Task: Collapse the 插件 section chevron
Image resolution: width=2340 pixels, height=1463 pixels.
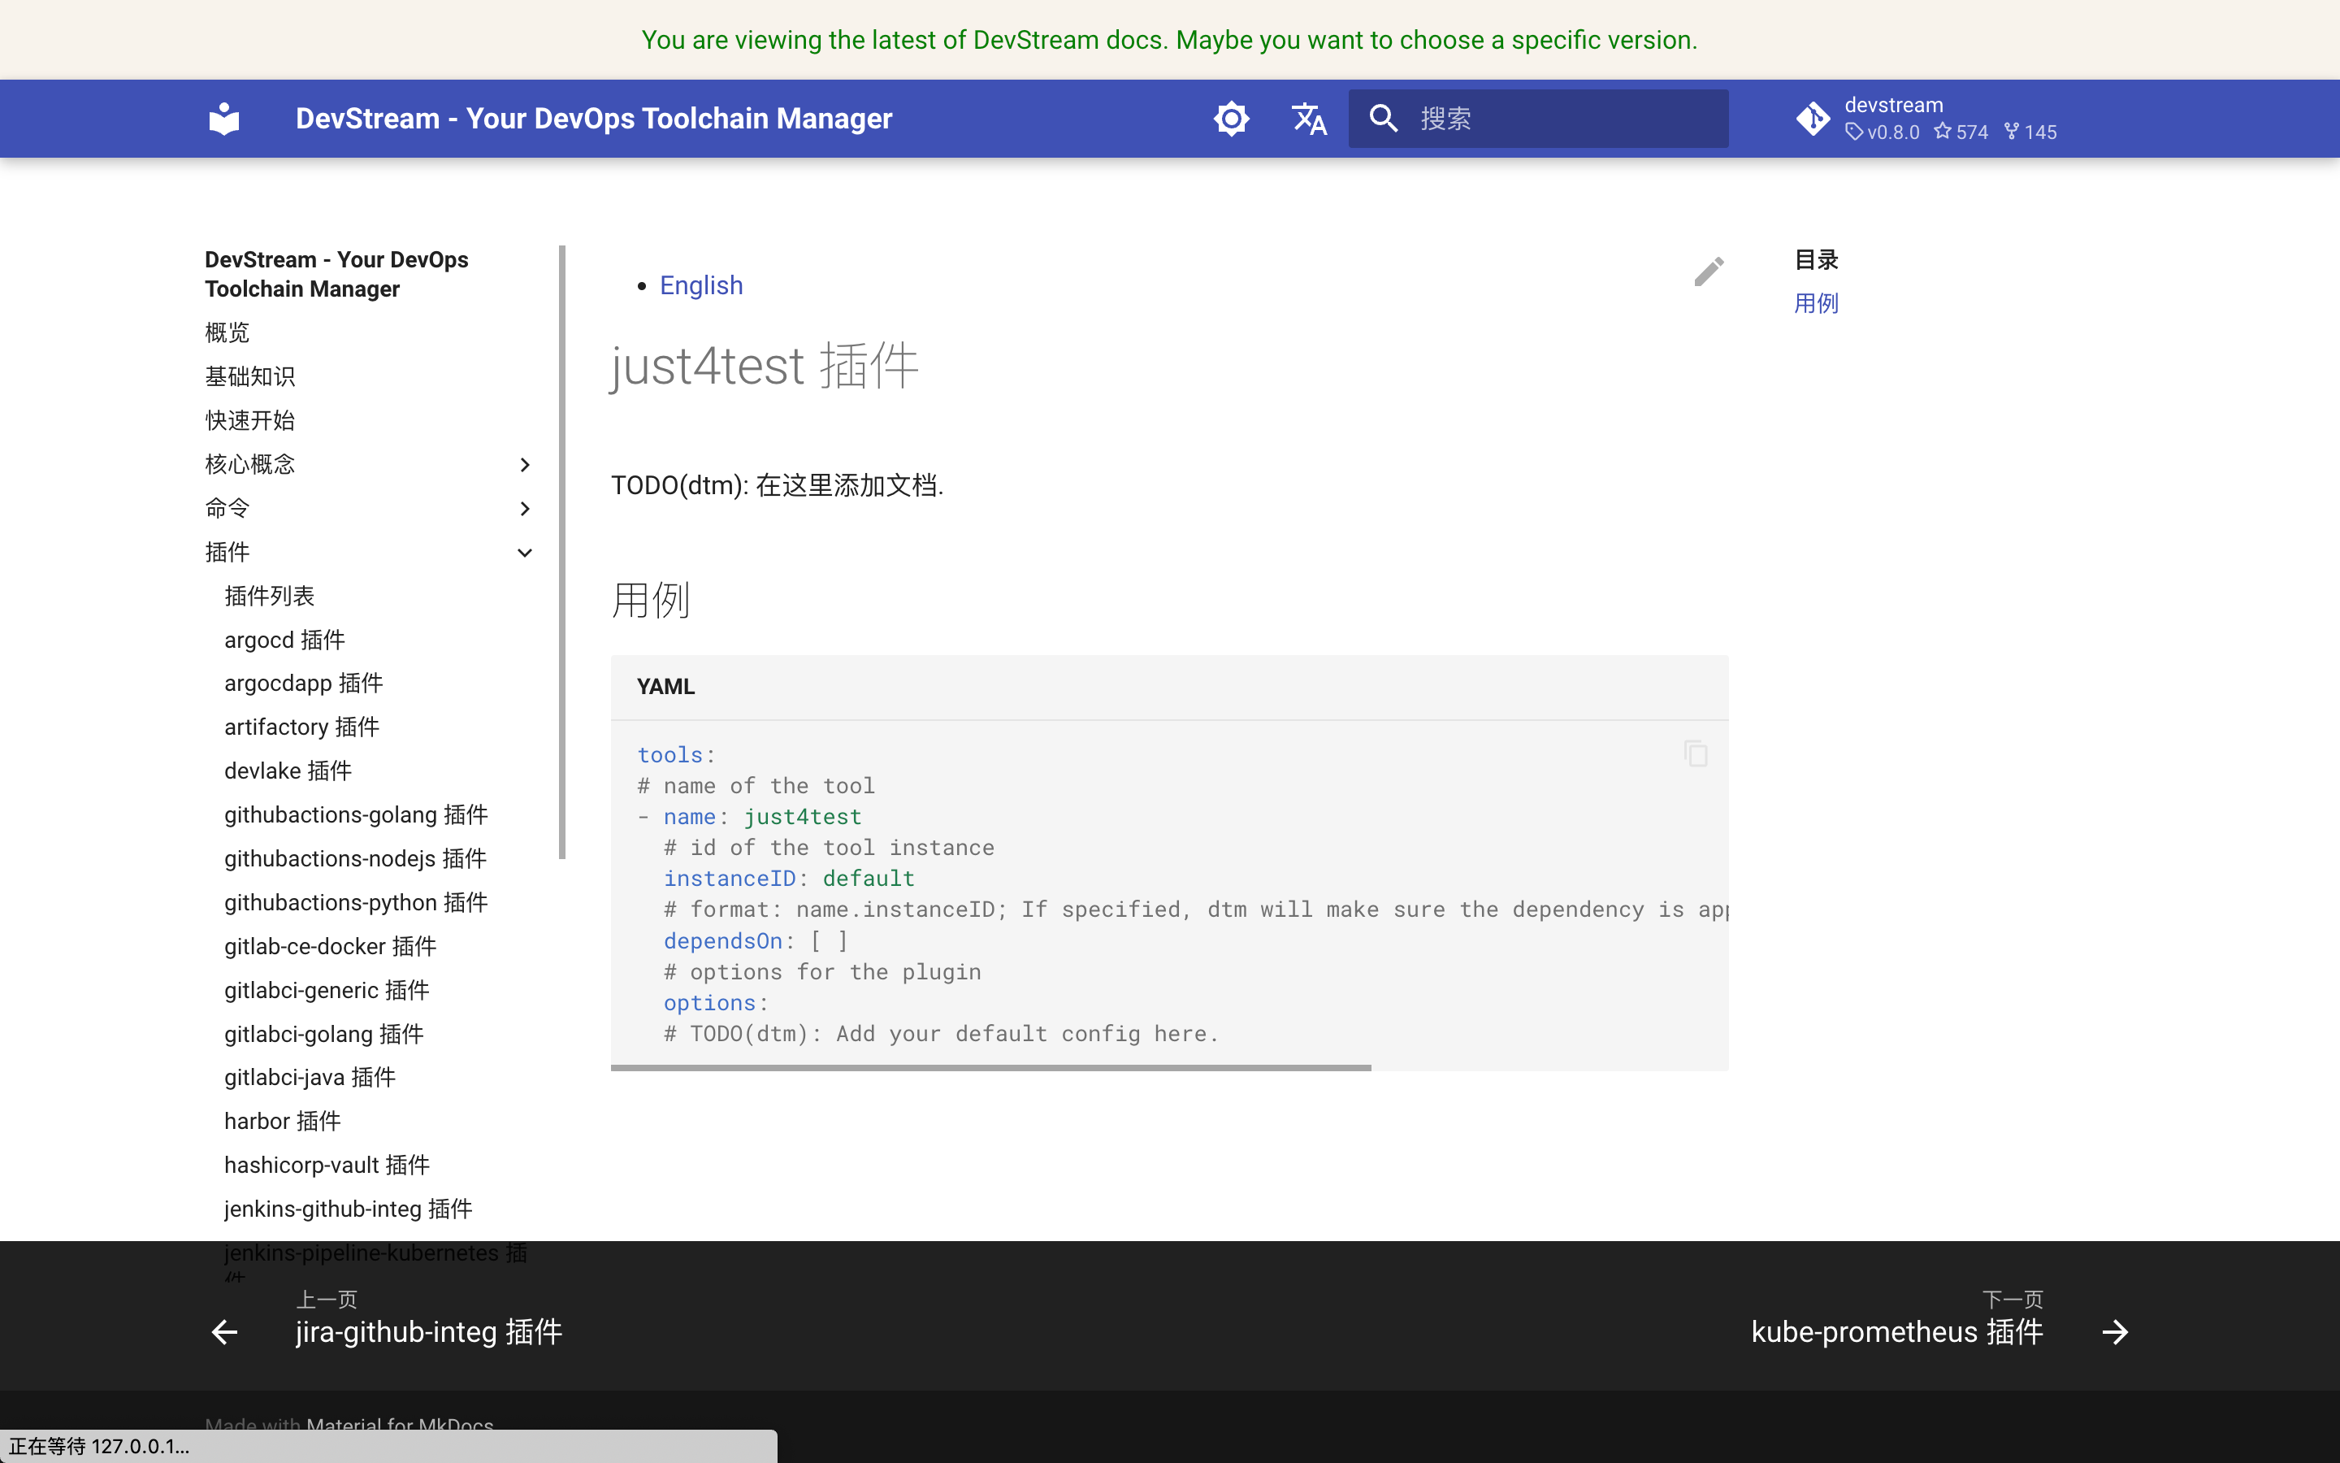Action: coord(524,553)
